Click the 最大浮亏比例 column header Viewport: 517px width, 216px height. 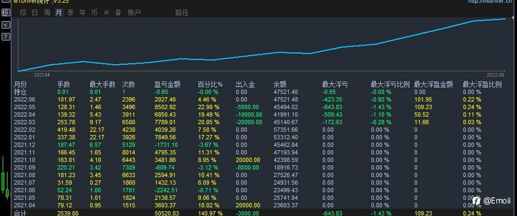(390, 85)
